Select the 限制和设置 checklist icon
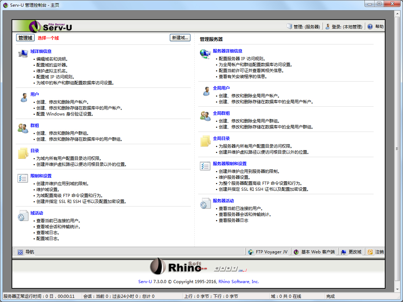This screenshot has width=403, height=302. pyautogui.click(x=23, y=178)
